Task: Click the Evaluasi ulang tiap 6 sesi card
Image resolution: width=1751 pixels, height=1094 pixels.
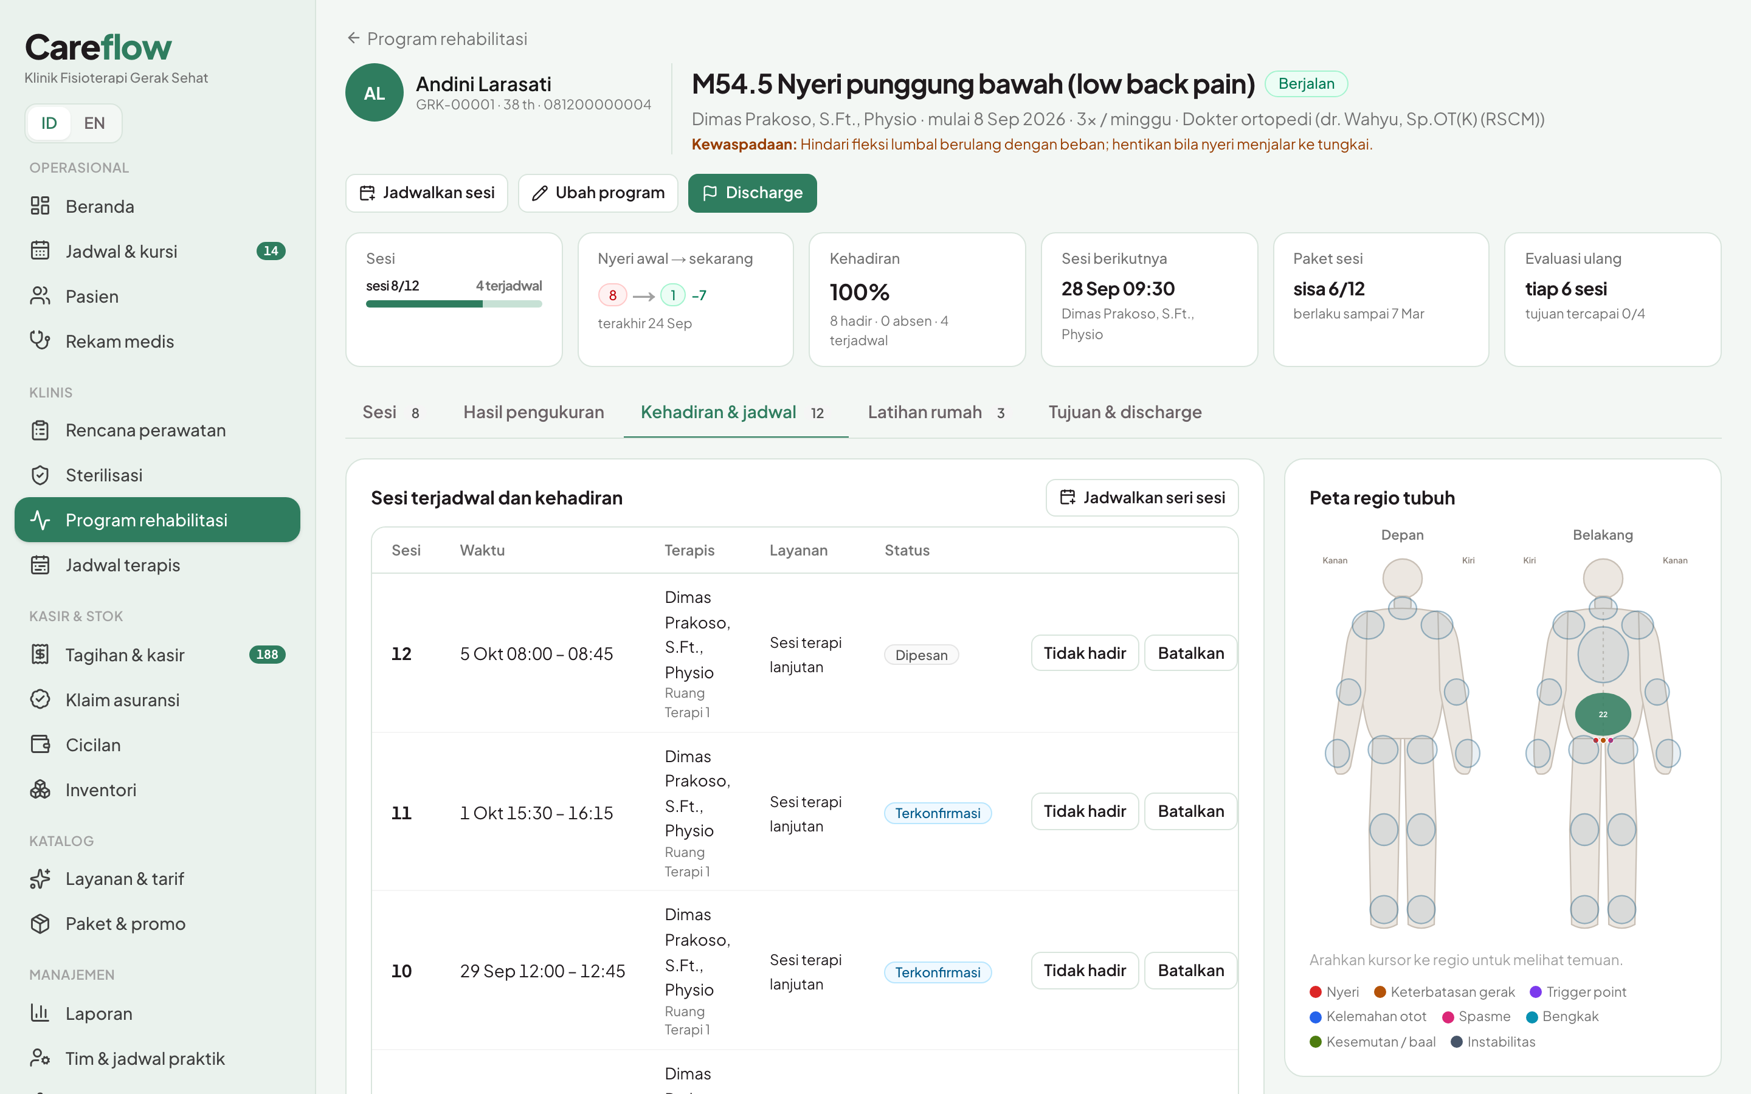Action: [x=1612, y=300]
